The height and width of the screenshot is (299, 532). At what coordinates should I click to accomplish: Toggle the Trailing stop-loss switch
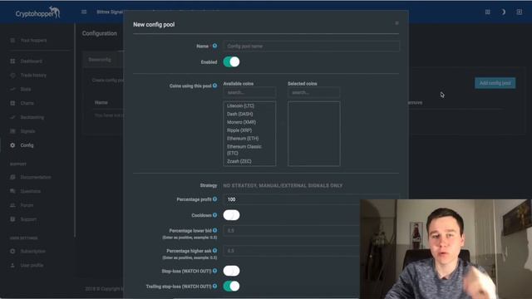pos(231,286)
